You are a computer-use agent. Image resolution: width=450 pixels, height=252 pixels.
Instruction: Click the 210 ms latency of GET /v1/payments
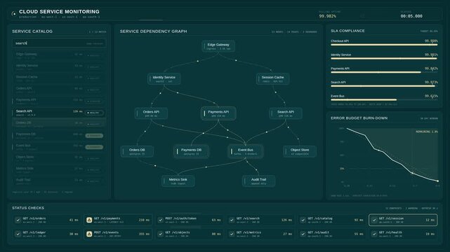pyautogui.click(x=144, y=220)
